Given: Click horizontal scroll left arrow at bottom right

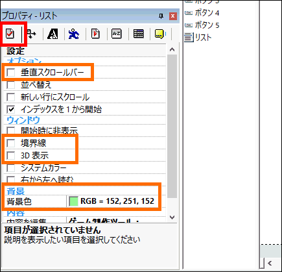Looking at the screenshot, I should pyautogui.click(x=270, y=263).
